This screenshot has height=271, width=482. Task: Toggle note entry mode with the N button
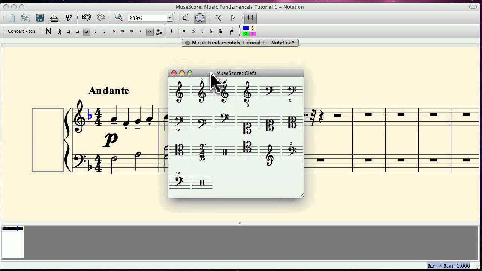pyautogui.click(x=49, y=31)
